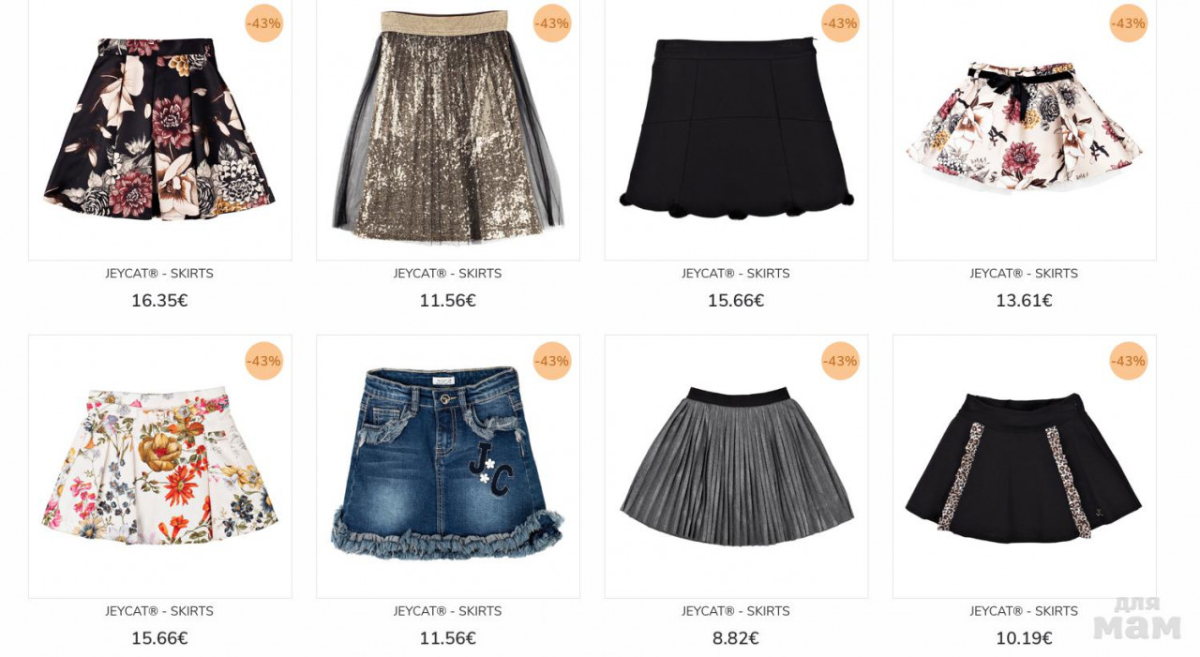Click the -43% badge on plain black skirt

(x=840, y=23)
